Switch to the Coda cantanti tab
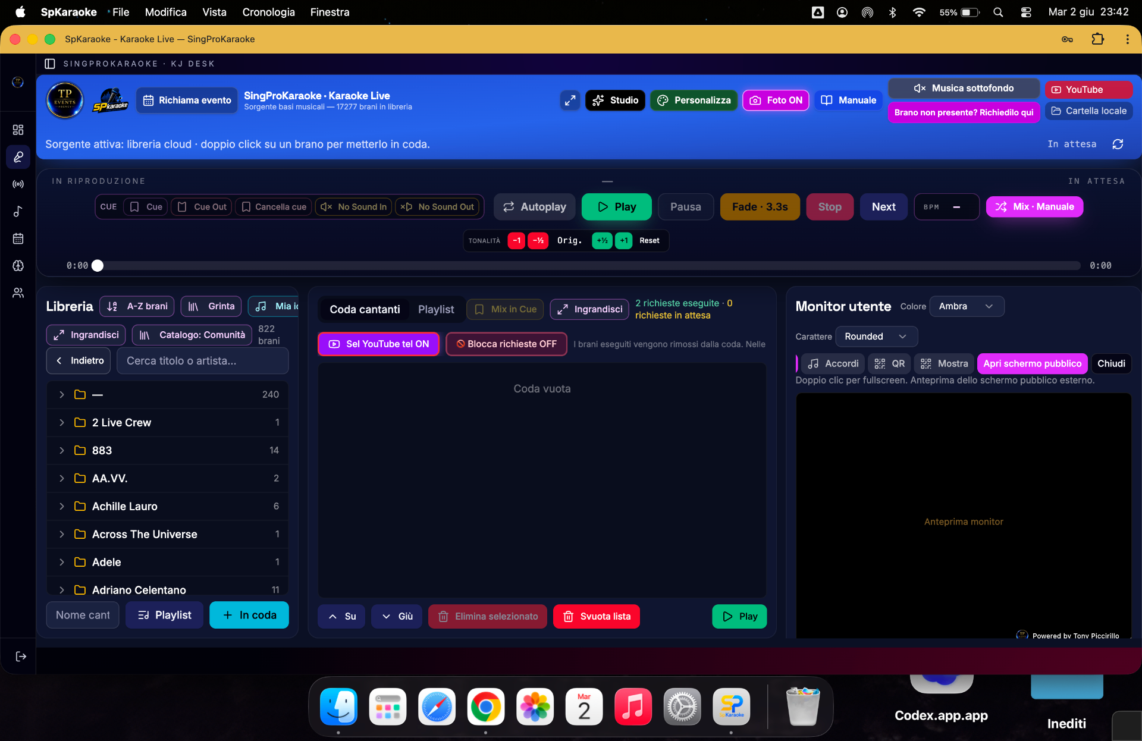This screenshot has width=1142, height=741. pos(365,309)
